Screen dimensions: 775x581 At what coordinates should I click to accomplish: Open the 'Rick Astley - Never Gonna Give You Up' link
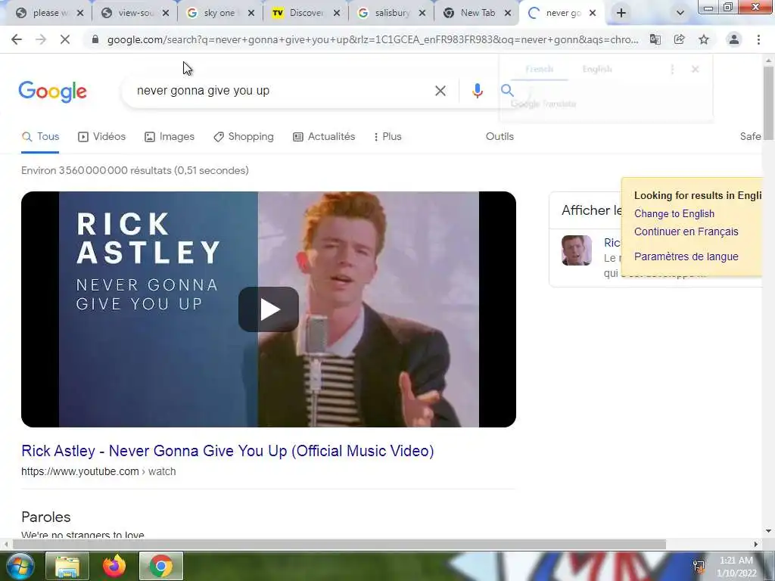pos(227,451)
